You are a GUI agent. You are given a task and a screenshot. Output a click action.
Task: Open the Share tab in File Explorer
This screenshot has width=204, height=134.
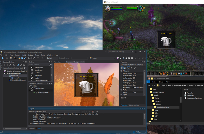click(x=161, y=82)
